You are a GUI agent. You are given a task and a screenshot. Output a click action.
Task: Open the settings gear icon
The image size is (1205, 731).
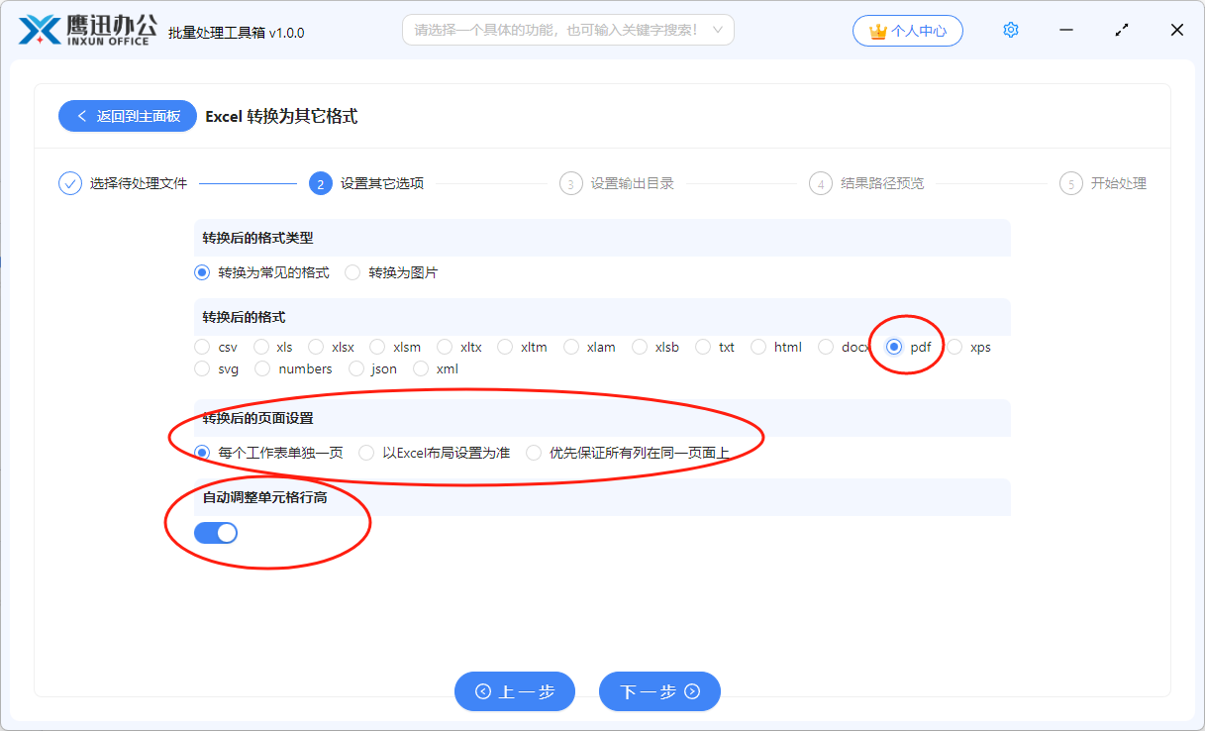coord(1011,30)
